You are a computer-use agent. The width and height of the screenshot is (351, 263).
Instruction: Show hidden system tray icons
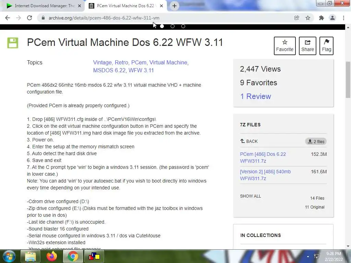(x=308, y=256)
